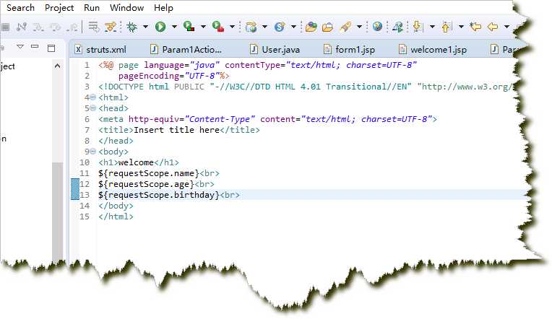Image resolution: width=552 pixels, height=319 pixels.
Task: Open the Previous Annotation dropdown arrow
Action: (461, 27)
